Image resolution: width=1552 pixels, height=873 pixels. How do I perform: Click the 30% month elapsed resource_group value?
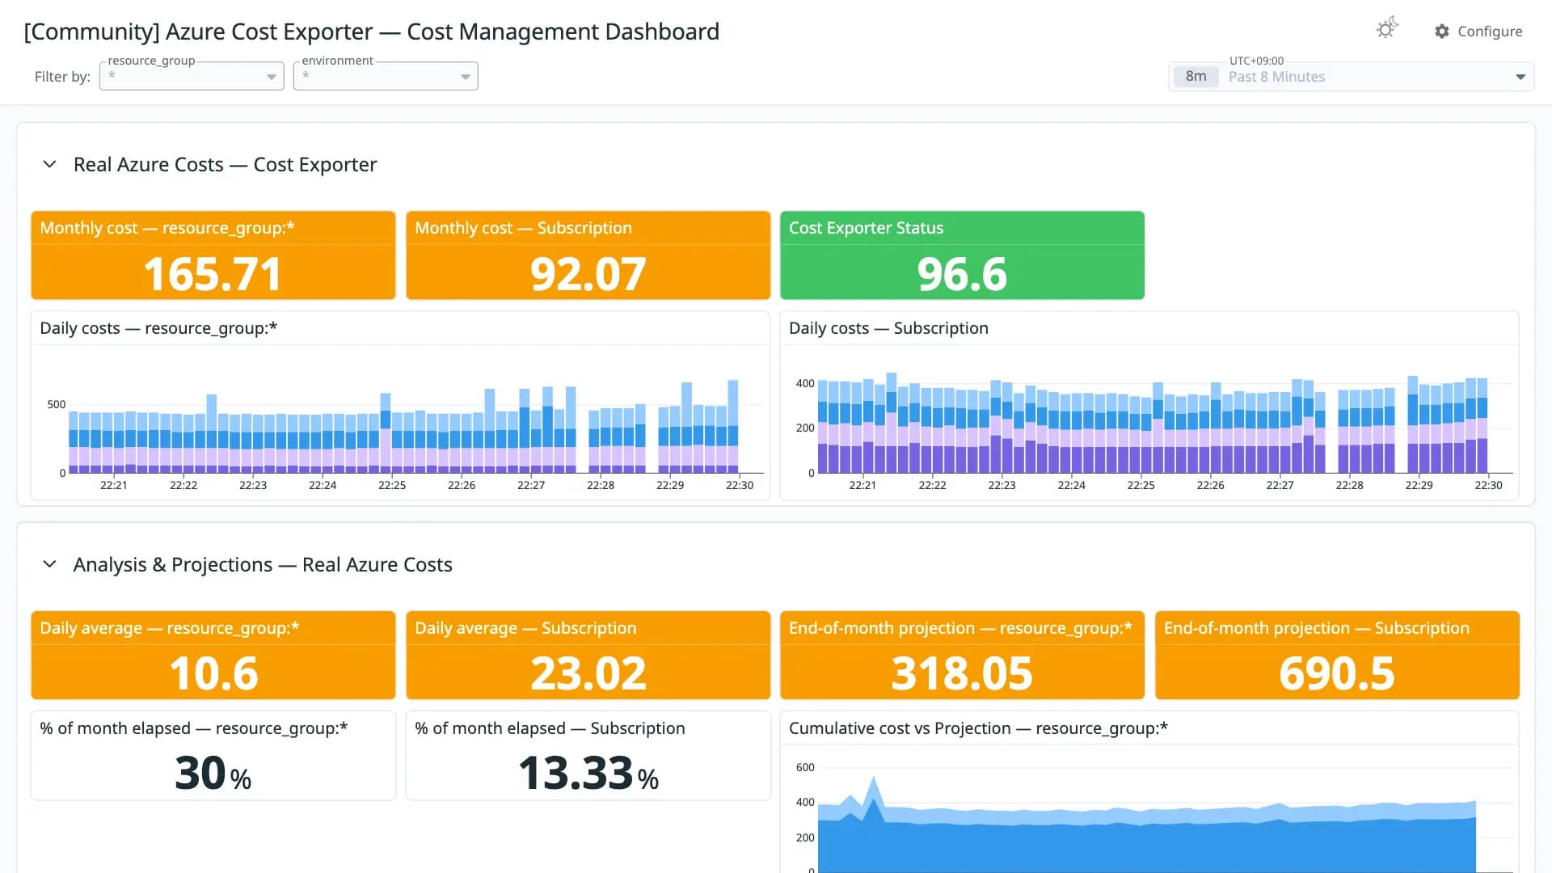pos(213,774)
